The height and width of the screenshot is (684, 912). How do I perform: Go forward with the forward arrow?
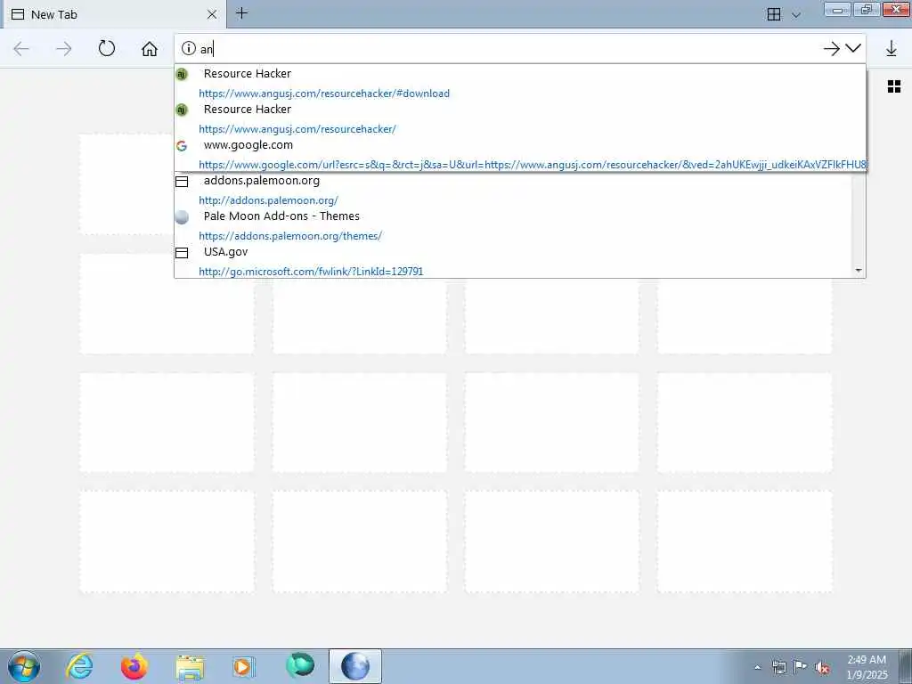click(x=64, y=48)
